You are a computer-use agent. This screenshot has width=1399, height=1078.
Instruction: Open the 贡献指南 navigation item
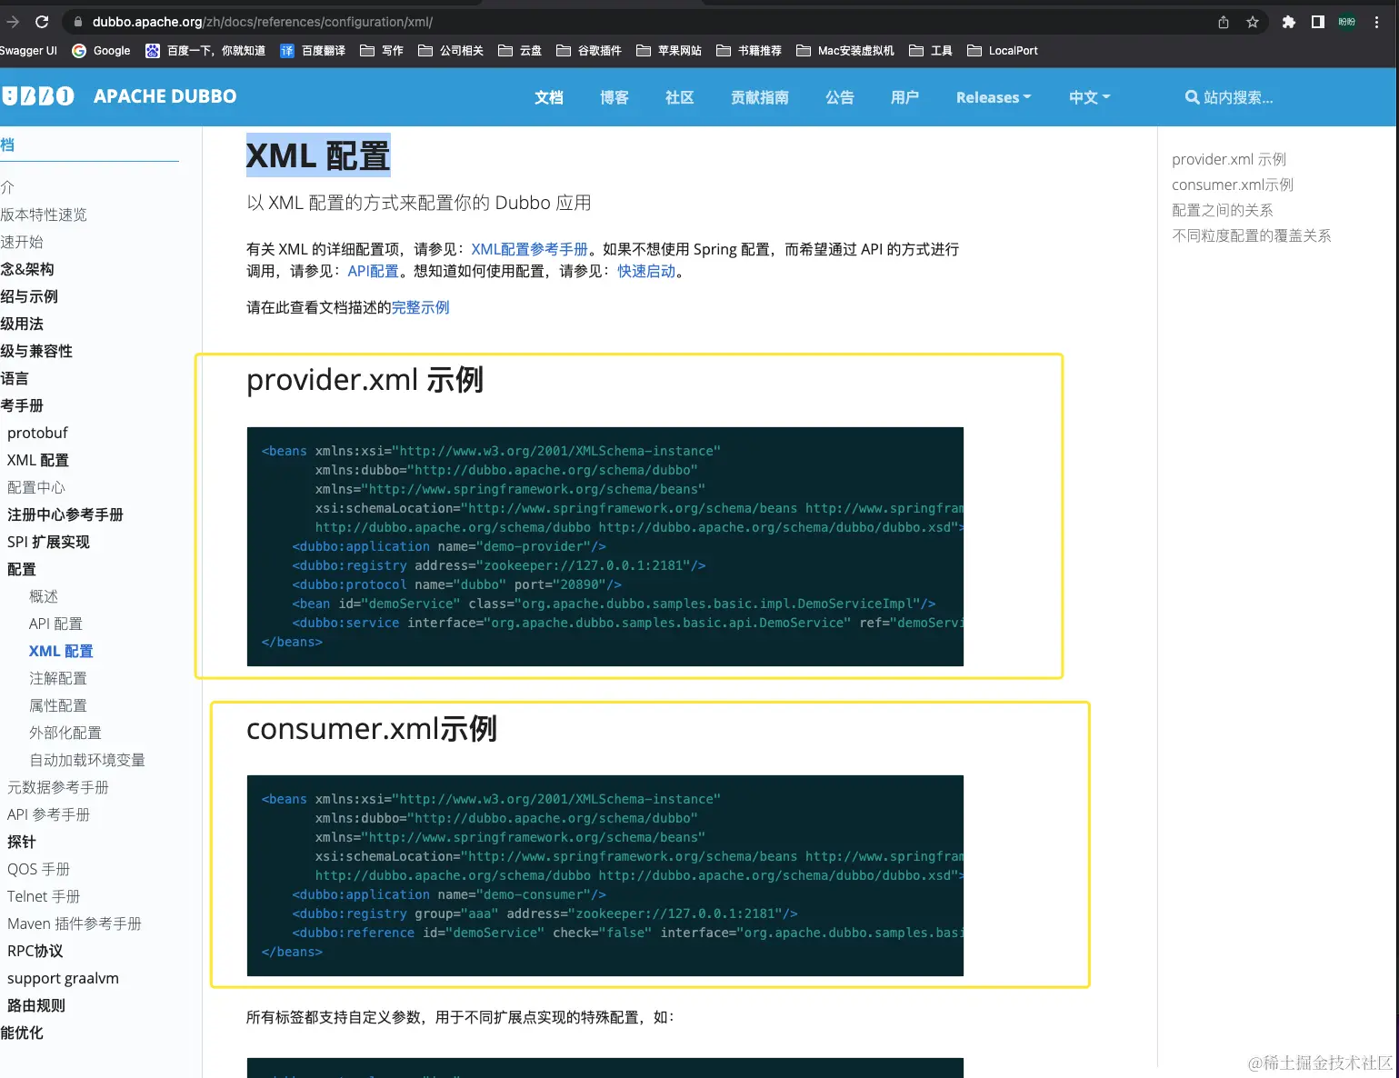[x=760, y=97]
